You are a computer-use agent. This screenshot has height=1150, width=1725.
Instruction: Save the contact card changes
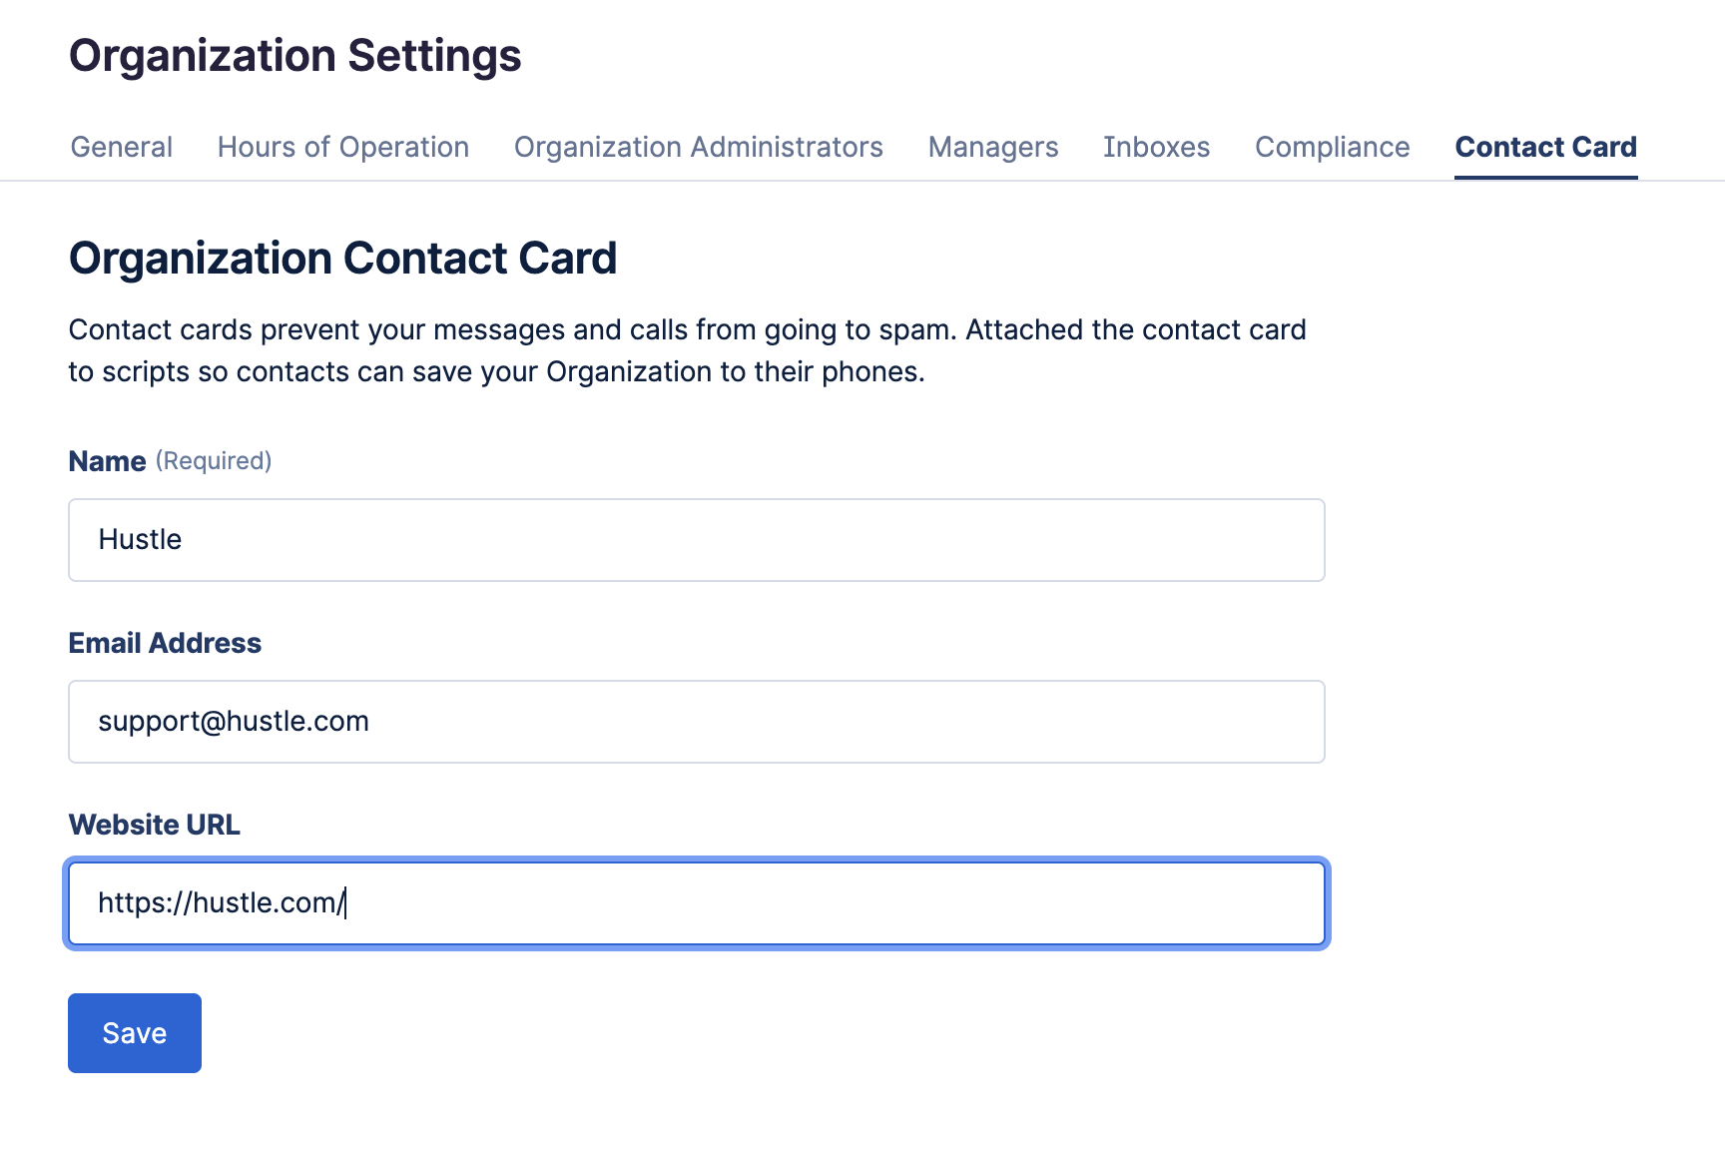(135, 1033)
